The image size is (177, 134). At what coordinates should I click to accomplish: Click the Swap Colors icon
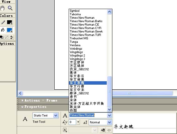point(12,37)
